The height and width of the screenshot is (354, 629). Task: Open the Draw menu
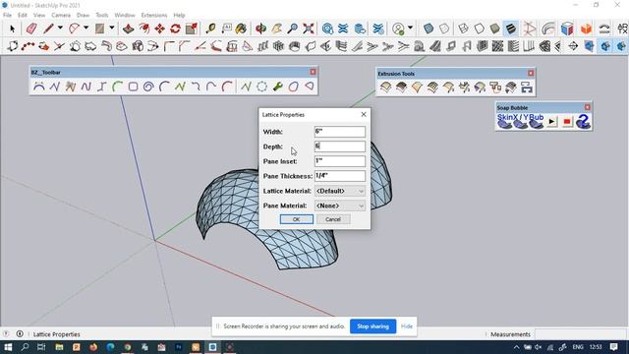[x=83, y=15]
